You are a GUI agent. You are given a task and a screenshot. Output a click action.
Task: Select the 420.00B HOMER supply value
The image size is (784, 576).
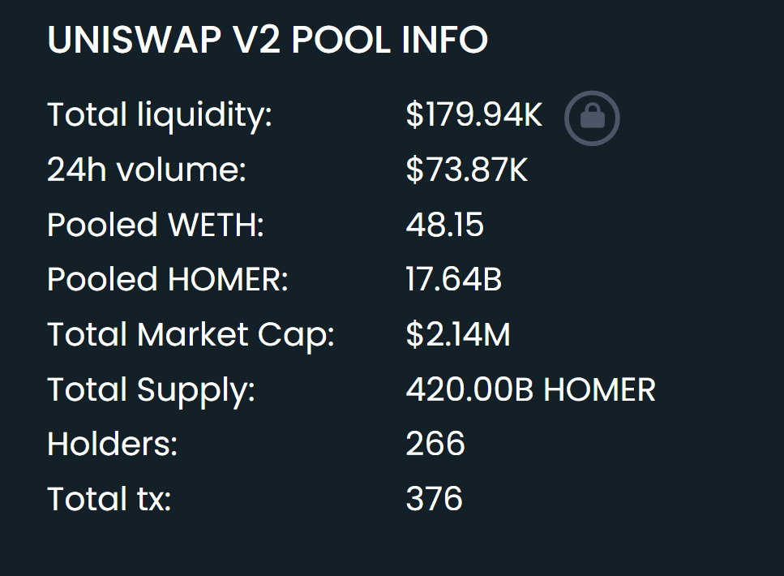click(x=530, y=390)
